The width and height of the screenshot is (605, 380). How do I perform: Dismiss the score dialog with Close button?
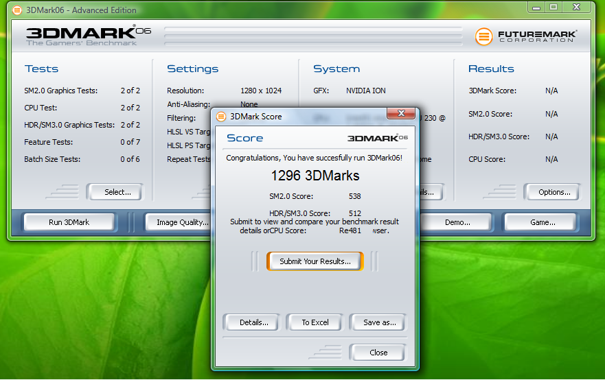[378, 353]
